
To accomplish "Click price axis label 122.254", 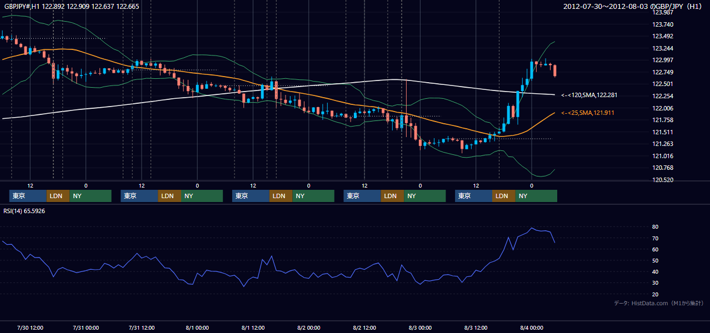I will (x=662, y=96).
